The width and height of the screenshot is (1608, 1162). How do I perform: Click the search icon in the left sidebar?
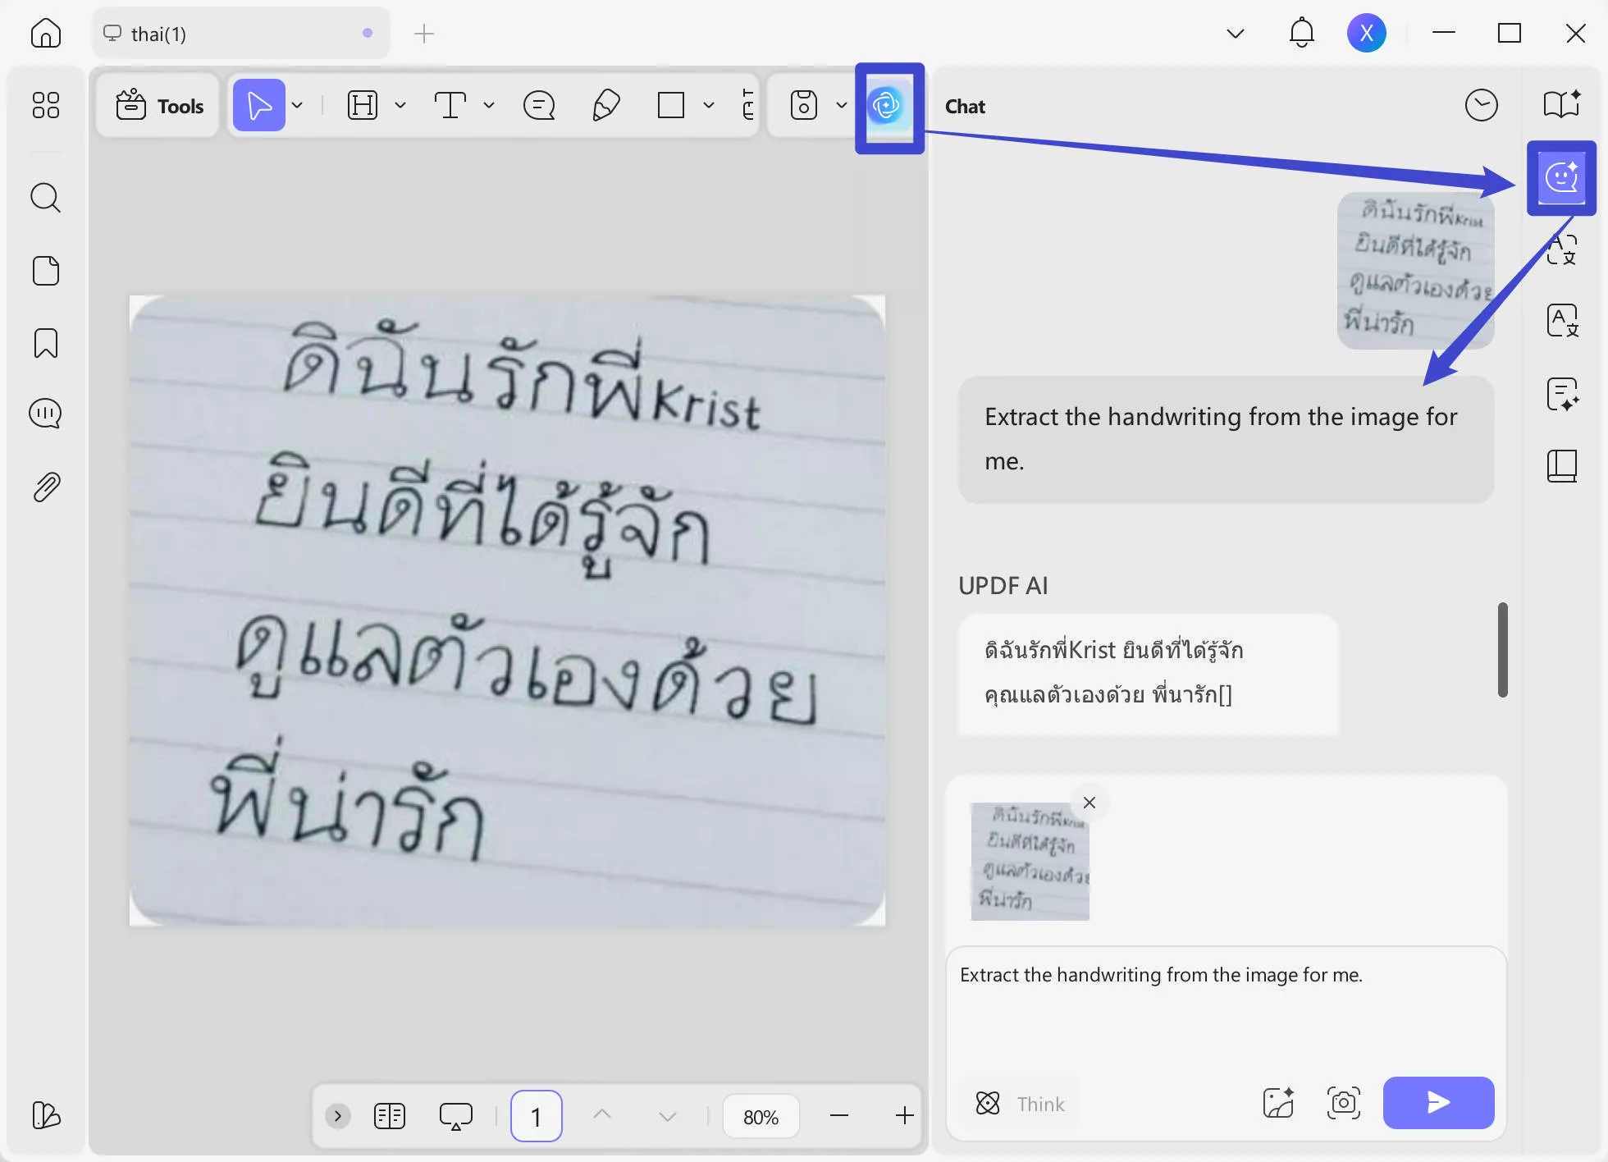coord(45,198)
